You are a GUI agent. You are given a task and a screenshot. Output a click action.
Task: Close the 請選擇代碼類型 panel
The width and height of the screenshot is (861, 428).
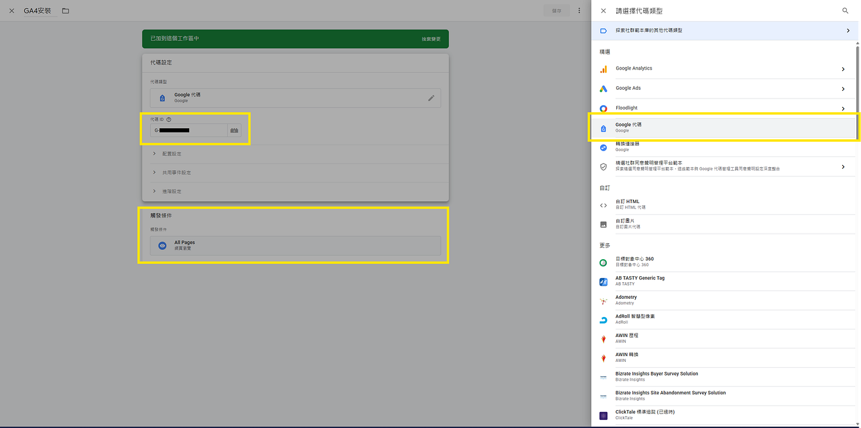tap(603, 11)
